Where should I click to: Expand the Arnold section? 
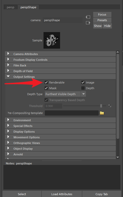click(60, 154)
